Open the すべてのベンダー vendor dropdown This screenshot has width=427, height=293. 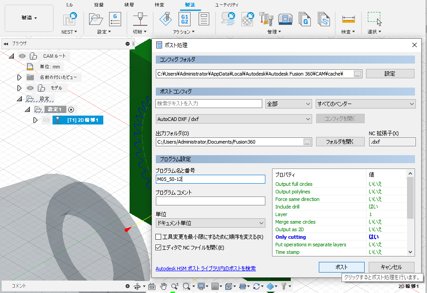coord(366,104)
